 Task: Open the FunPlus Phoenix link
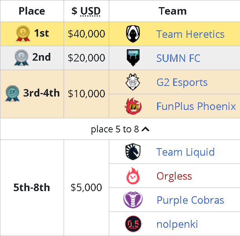click(x=196, y=106)
